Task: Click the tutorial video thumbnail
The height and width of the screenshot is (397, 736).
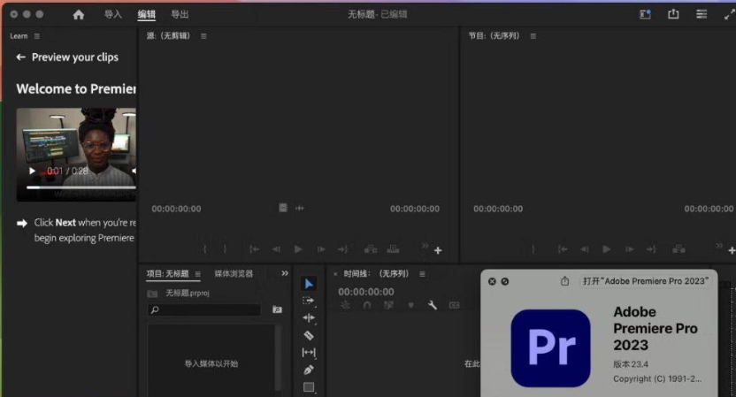Action: [76, 155]
